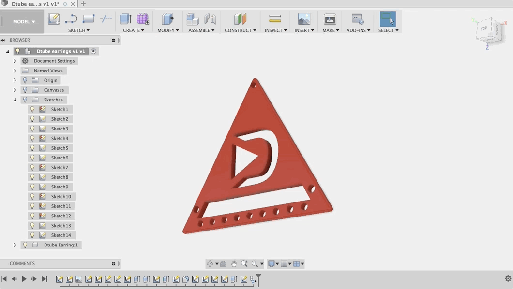Open the ASSEMBLE menu
The image size is (513, 289).
point(201,30)
